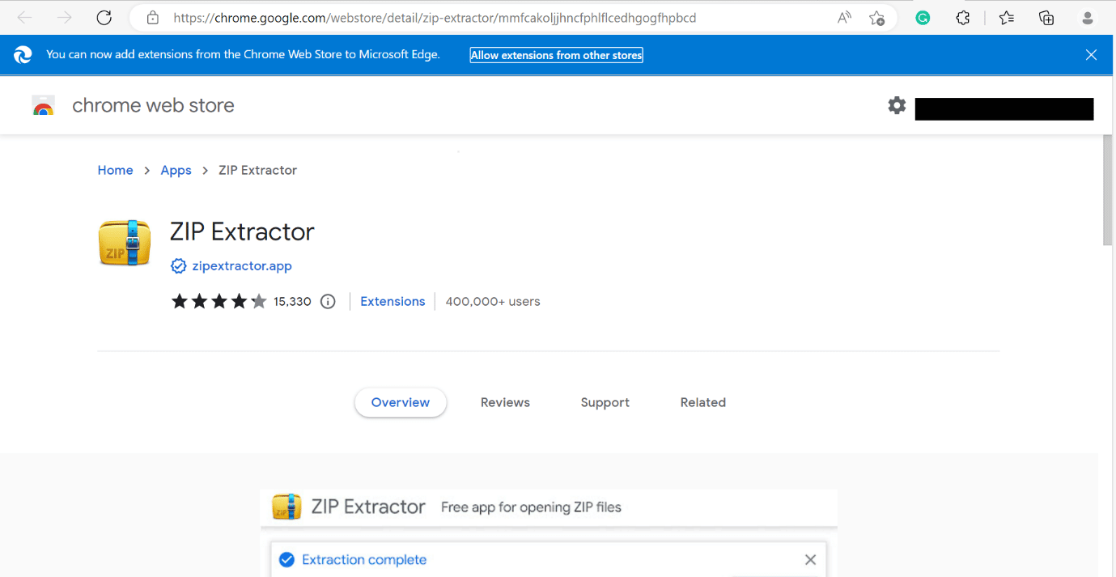Click the Chrome Web Store rainbow logo

[x=43, y=105]
